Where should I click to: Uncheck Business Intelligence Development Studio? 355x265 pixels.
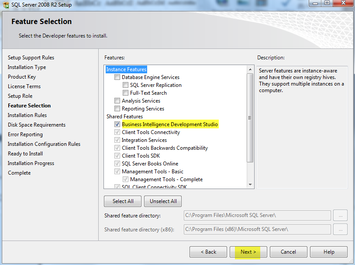[117, 124]
